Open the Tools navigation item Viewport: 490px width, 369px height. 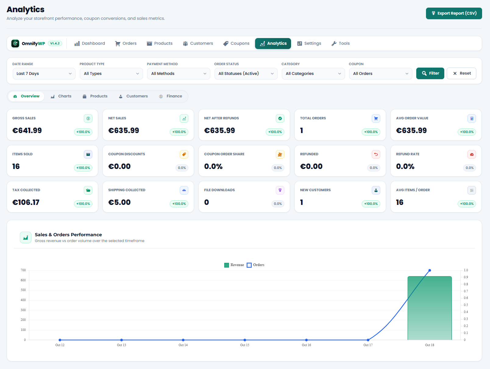tap(340, 44)
